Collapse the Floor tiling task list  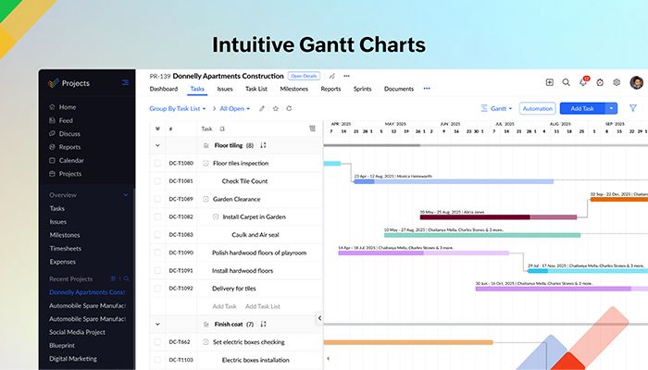(157, 145)
